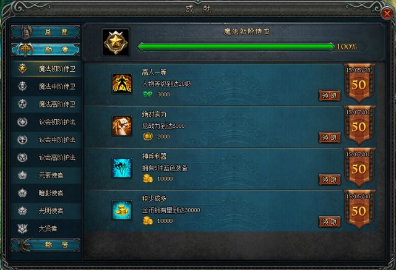The height and width of the screenshot is (270, 396).
Task: Expand the 勋章 medals category
Action: coord(46,49)
